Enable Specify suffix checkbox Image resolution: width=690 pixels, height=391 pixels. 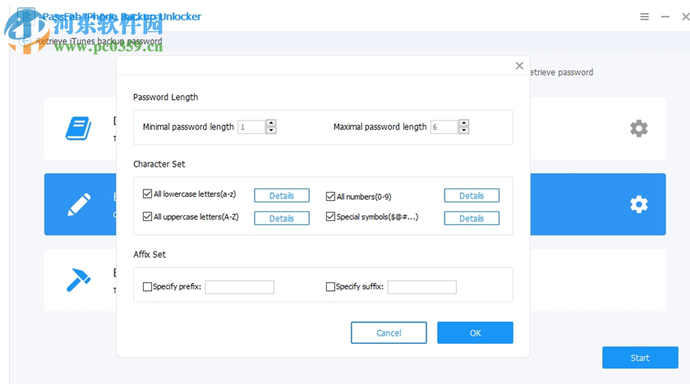(331, 287)
